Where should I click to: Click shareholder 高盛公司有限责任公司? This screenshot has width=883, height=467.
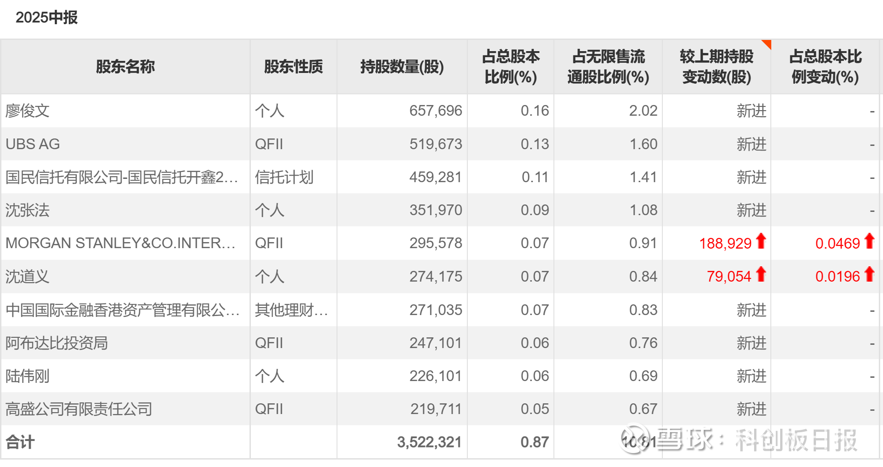point(79,409)
